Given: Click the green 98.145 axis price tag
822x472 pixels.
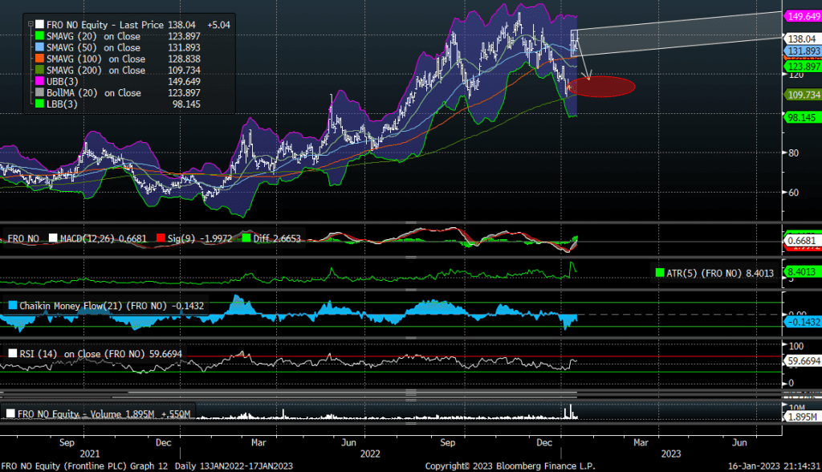Looking at the screenshot, I should (803, 117).
